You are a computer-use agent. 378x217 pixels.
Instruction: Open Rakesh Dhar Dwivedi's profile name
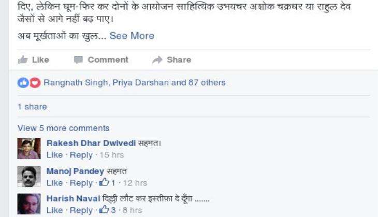[91, 143]
